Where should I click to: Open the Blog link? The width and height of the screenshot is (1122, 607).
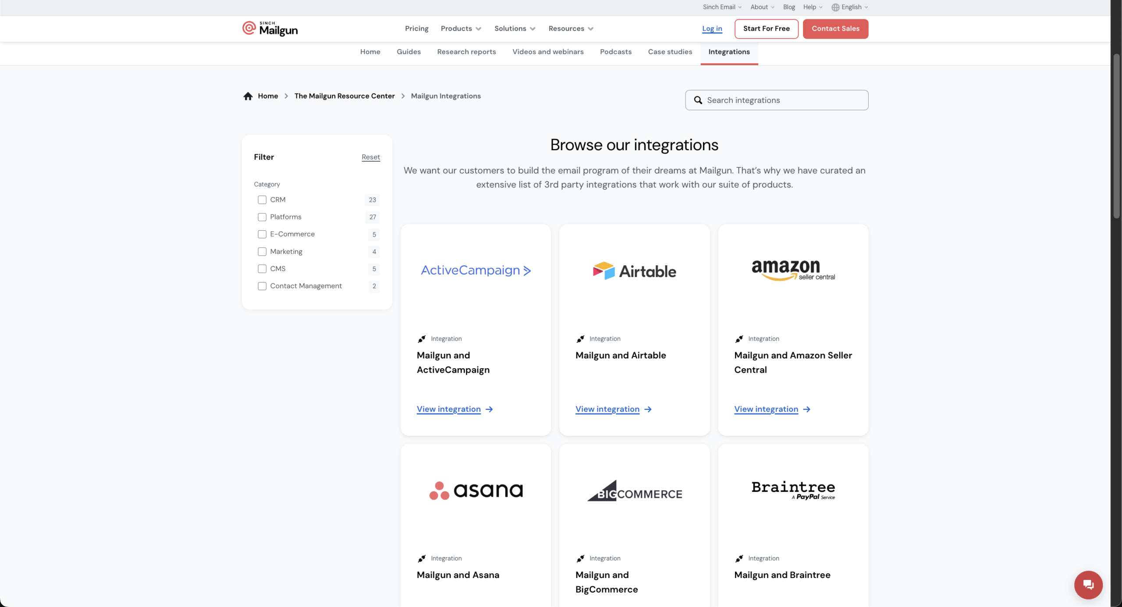[x=789, y=7]
